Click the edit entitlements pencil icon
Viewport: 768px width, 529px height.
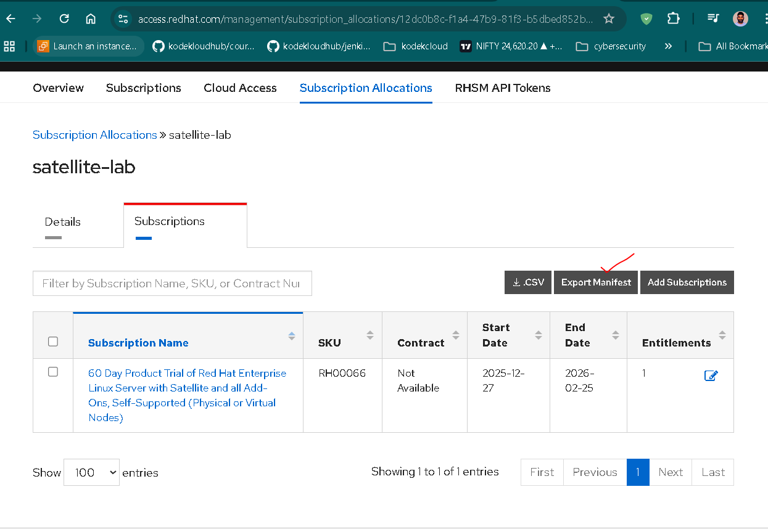(x=711, y=375)
